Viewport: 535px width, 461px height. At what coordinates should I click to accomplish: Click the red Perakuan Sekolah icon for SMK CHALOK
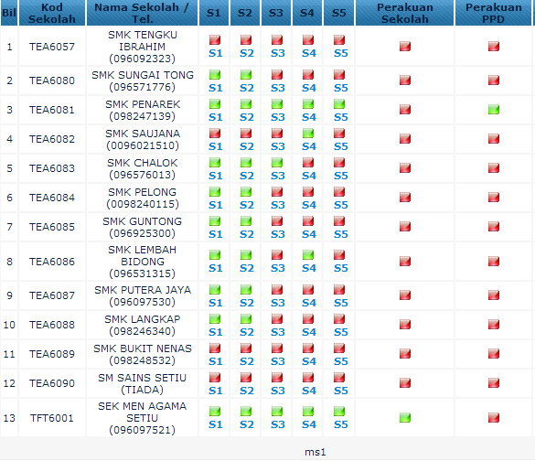click(404, 168)
